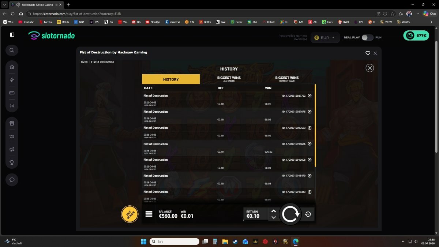The image size is (439, 247).
Task: Switch to Biggest Wins Current Game tab
Action: pos(286,79)
